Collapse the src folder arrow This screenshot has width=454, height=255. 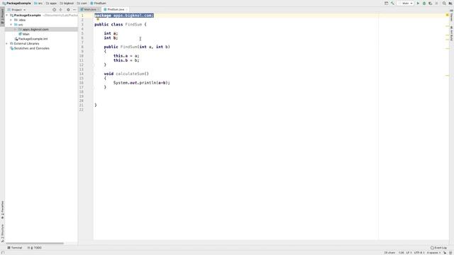pos(11,25)
